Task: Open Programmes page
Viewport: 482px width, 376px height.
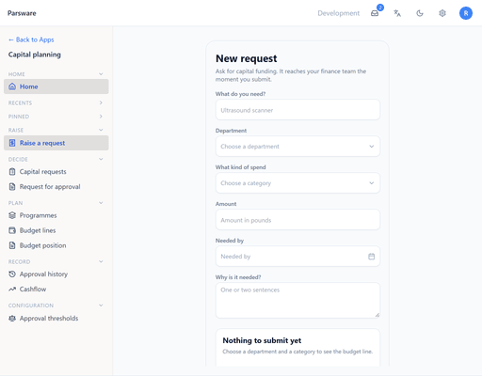Action: click(56, 215)
